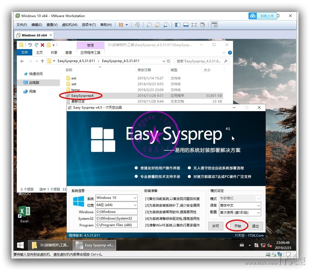Click the Explorer search box
This screenshot has width=310, height=270.
[x=202, y=61]
